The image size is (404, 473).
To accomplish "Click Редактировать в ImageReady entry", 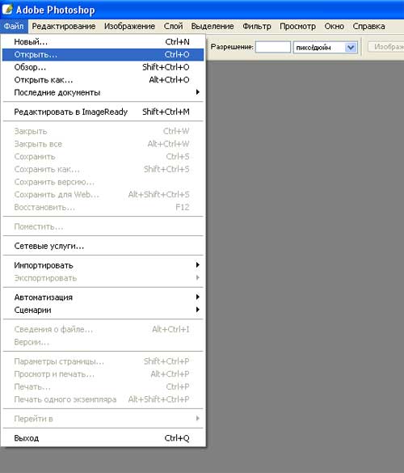I will (x=103, y=112).
